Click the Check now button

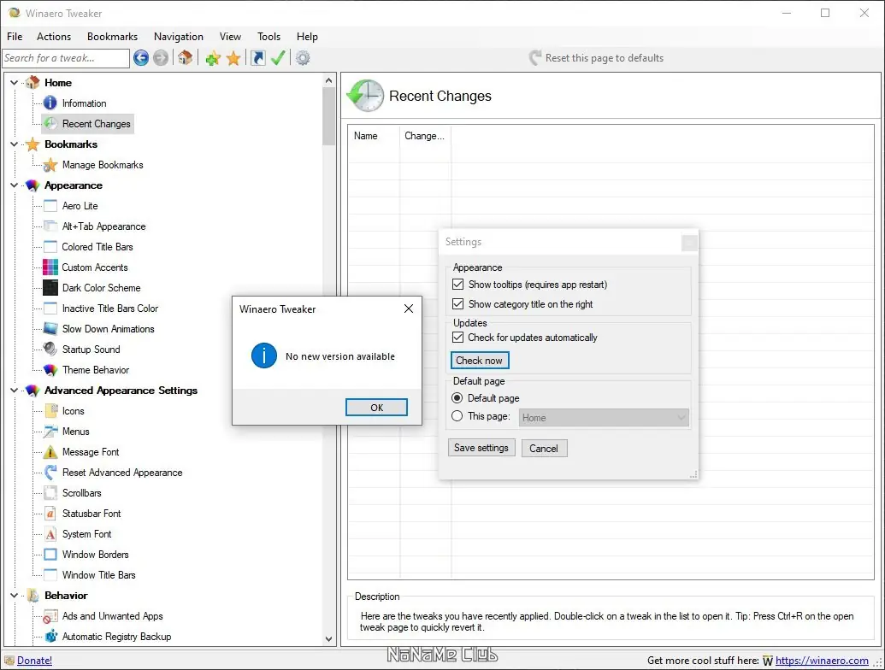coord(479,361)
